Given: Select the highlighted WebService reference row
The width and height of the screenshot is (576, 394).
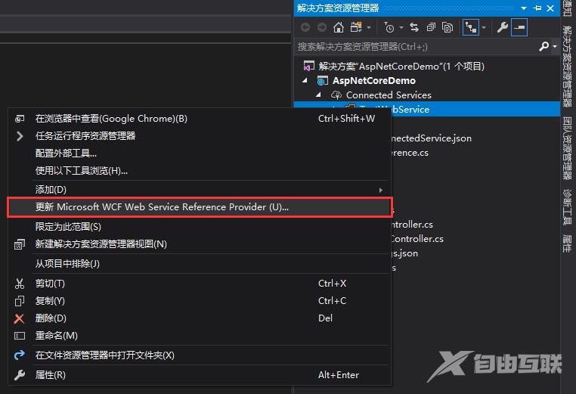Looking at the screenshot, I should coord(427,109).
